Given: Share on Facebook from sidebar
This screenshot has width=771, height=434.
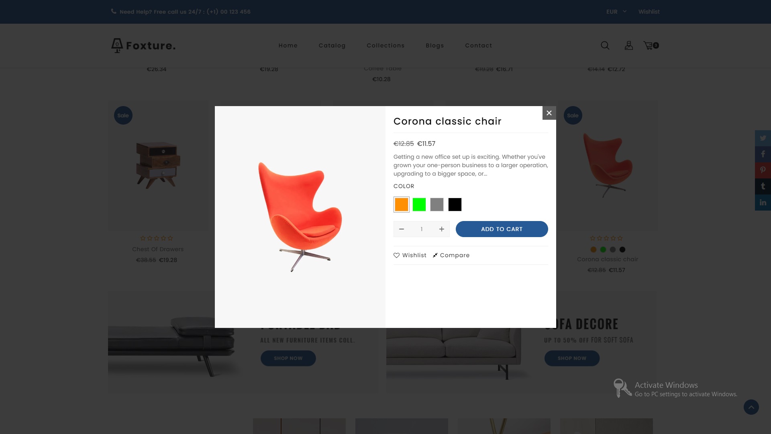Looking at the screenshot, I should (x=763, y=154).
